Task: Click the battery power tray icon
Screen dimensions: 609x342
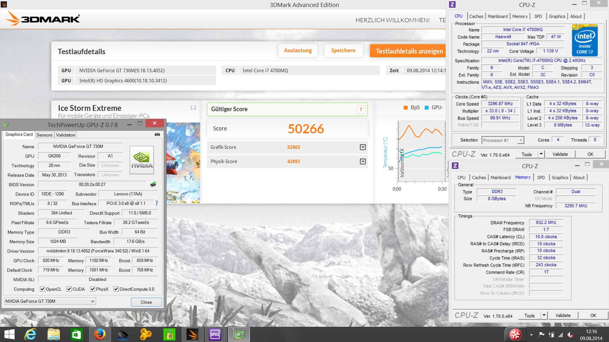Action: 551,335
